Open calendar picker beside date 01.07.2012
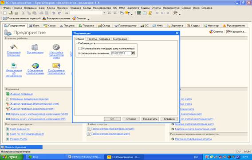Screen dimensions: 252x160 133,53
